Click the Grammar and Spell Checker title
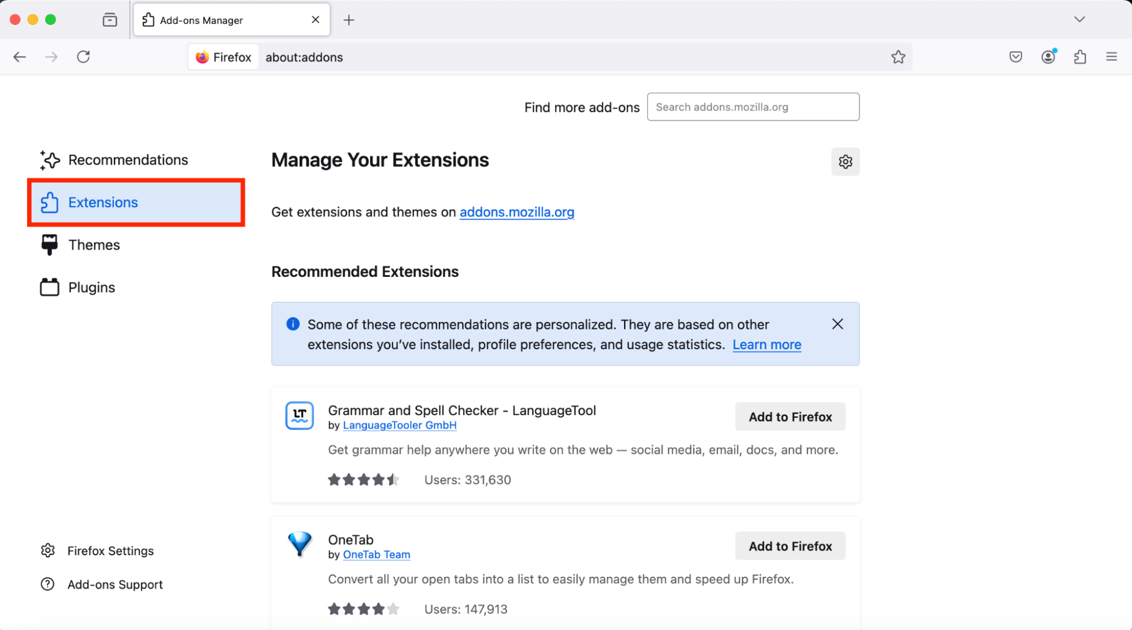 pos(462,410)
